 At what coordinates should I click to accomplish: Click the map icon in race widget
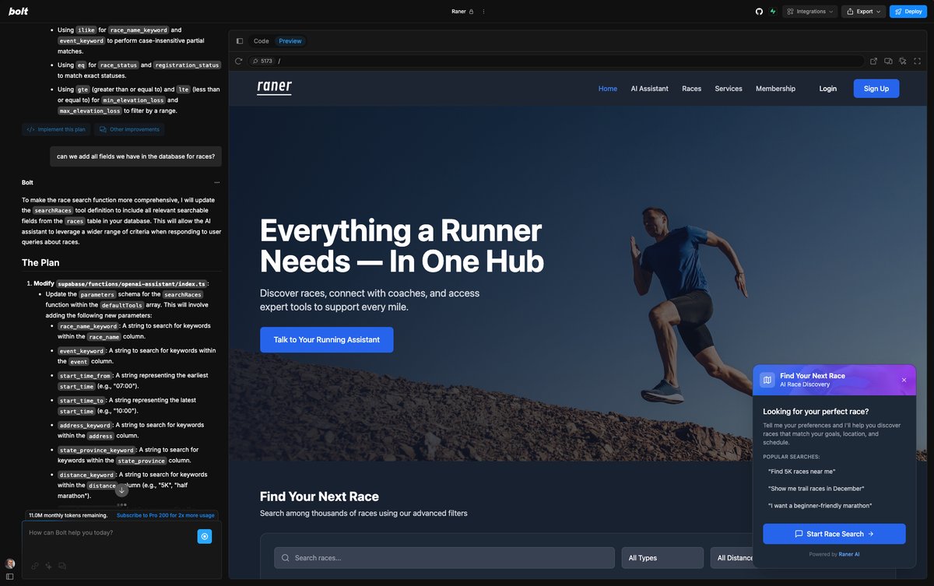point(767,380)
